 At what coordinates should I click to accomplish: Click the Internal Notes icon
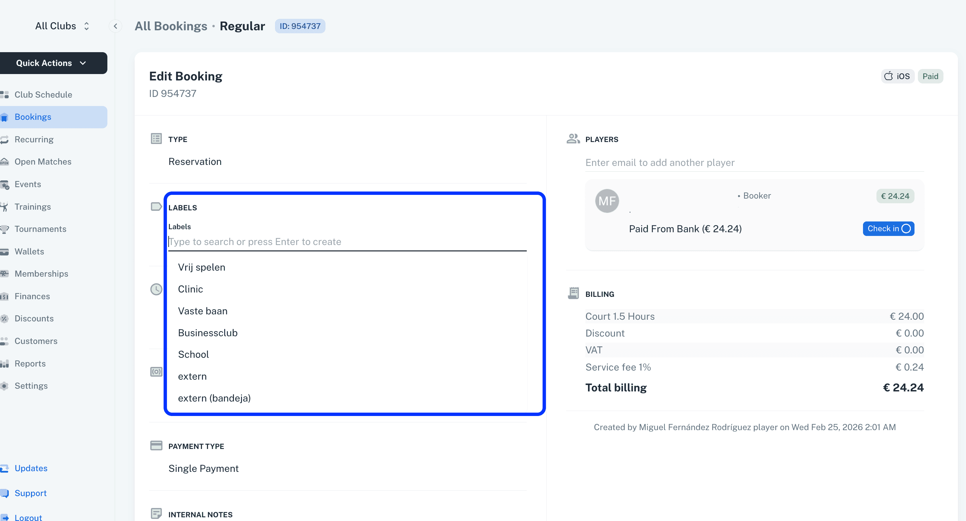pos(156,514)
